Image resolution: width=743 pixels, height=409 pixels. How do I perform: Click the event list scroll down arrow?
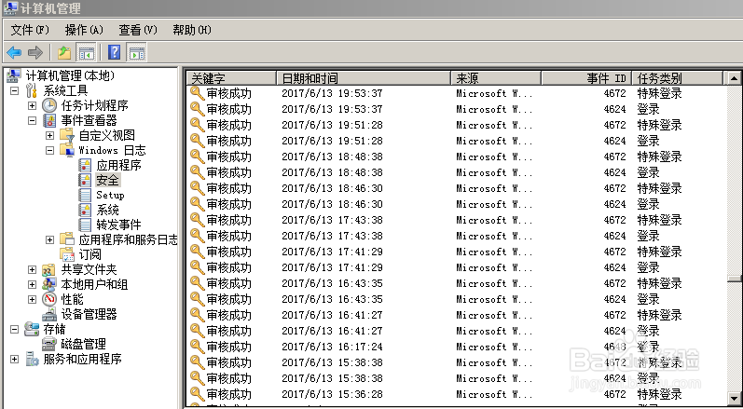tap(734, 398)
